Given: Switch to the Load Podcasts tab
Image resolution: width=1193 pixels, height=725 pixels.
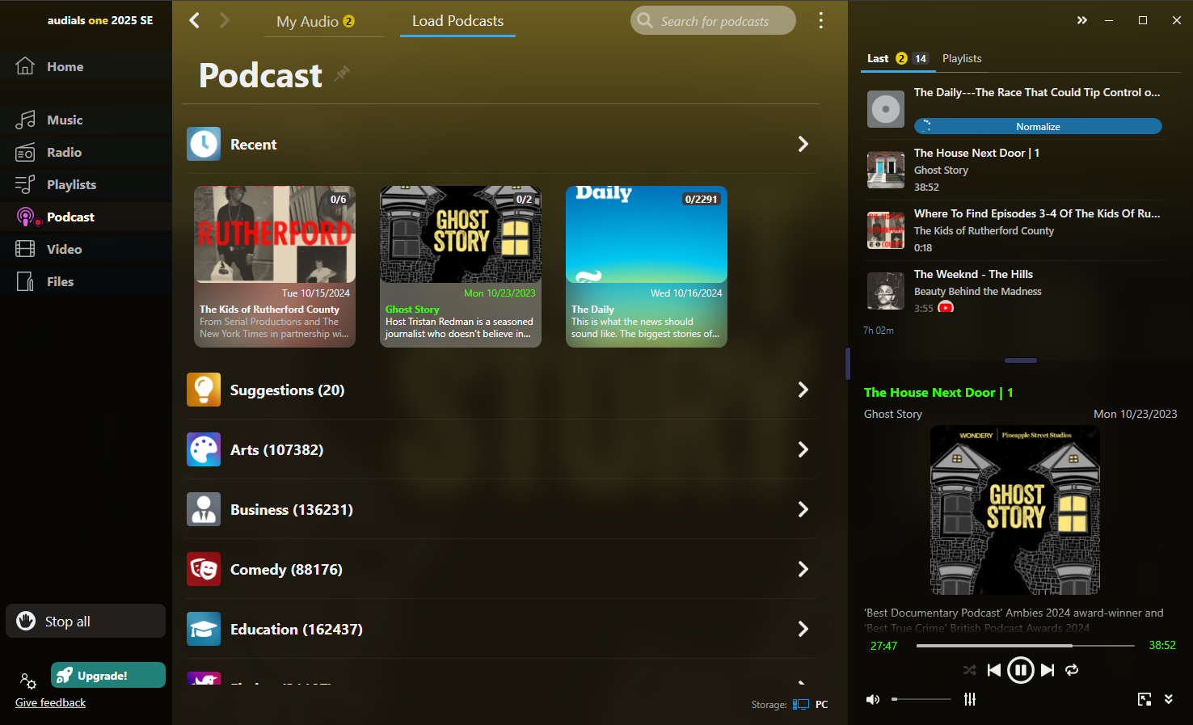Looking at the screenshot, I should [457, 21].
